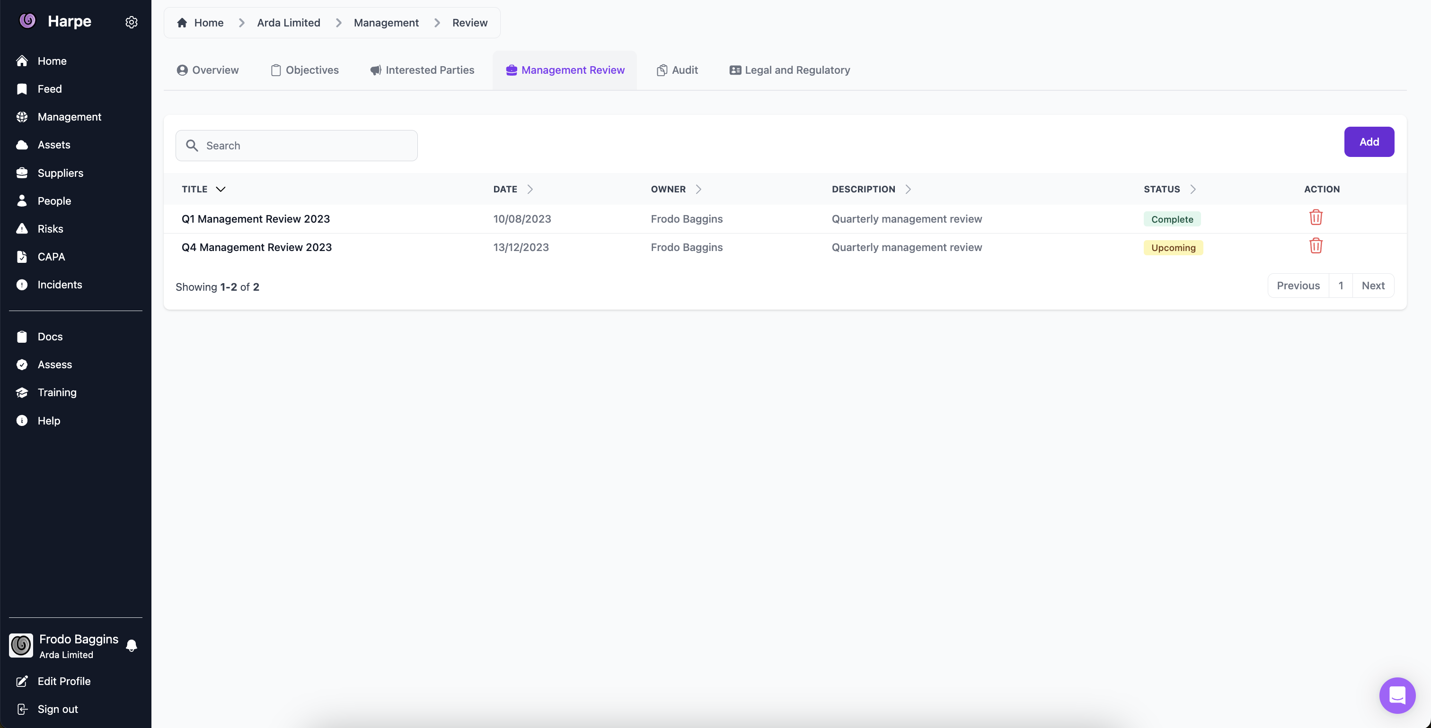This screenshot has height=728, width=1431.
Task: Click the notification bell icon
Action: coord(132,646)
